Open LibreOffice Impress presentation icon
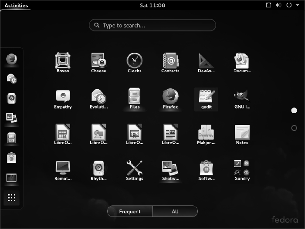 (x=134, y=135)
